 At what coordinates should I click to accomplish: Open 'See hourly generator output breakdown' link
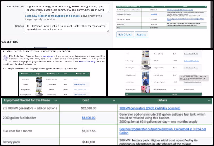[x=162, y=131]
